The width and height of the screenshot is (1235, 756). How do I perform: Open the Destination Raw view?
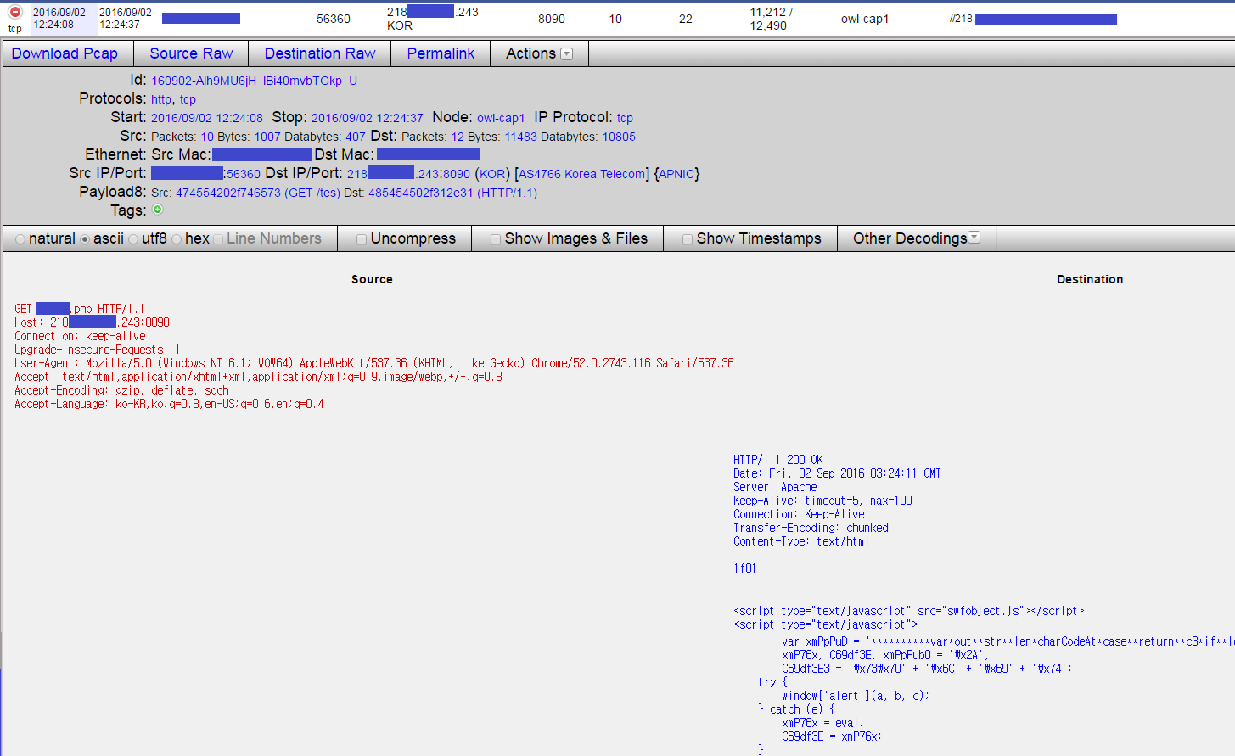320,53
